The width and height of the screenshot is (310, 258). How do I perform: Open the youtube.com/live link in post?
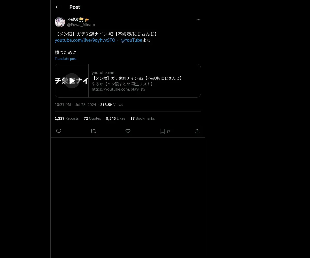tap(87, 40)
